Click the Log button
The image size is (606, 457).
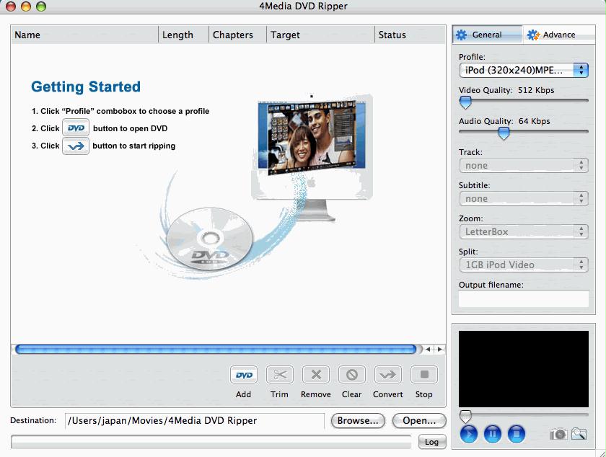(431, 442)
